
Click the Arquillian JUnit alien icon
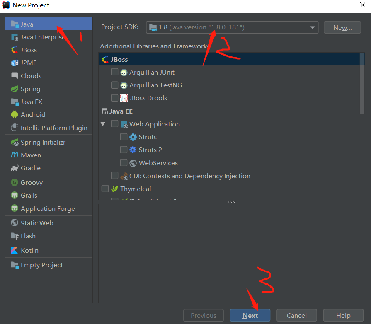pyautogui.click(x=124, y=73)
